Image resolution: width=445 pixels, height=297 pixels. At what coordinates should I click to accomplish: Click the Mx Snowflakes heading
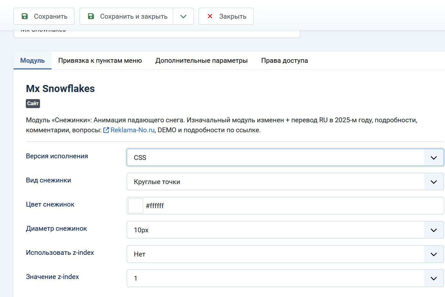pyautogui.click(x=60, y=88)
